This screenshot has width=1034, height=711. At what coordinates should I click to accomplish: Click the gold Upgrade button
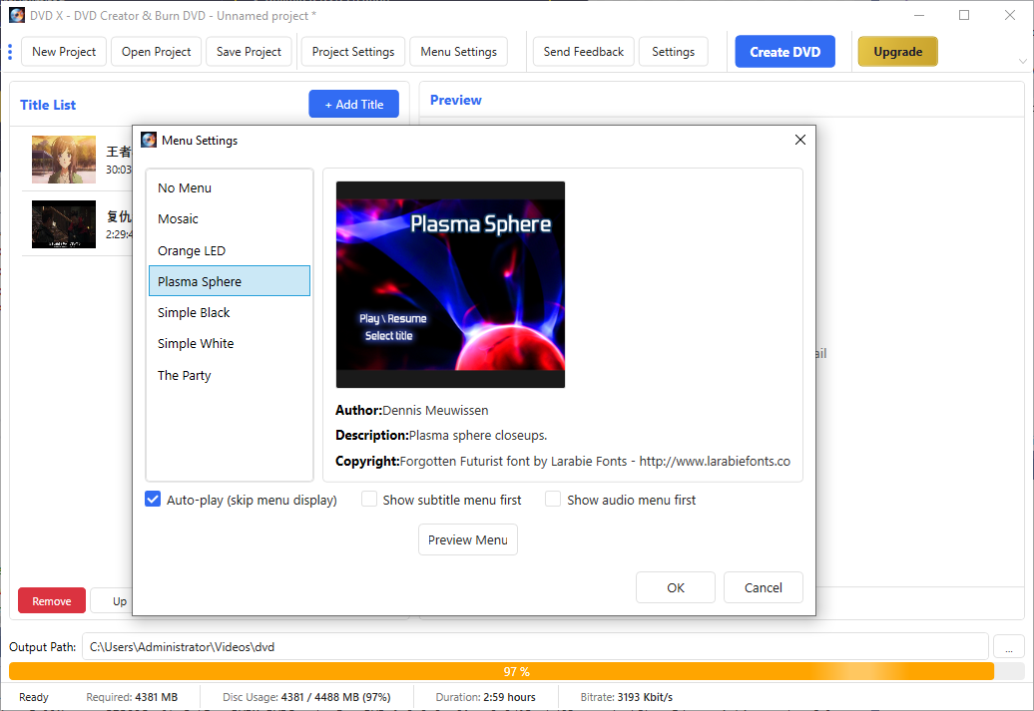click(x=897, y=52)
